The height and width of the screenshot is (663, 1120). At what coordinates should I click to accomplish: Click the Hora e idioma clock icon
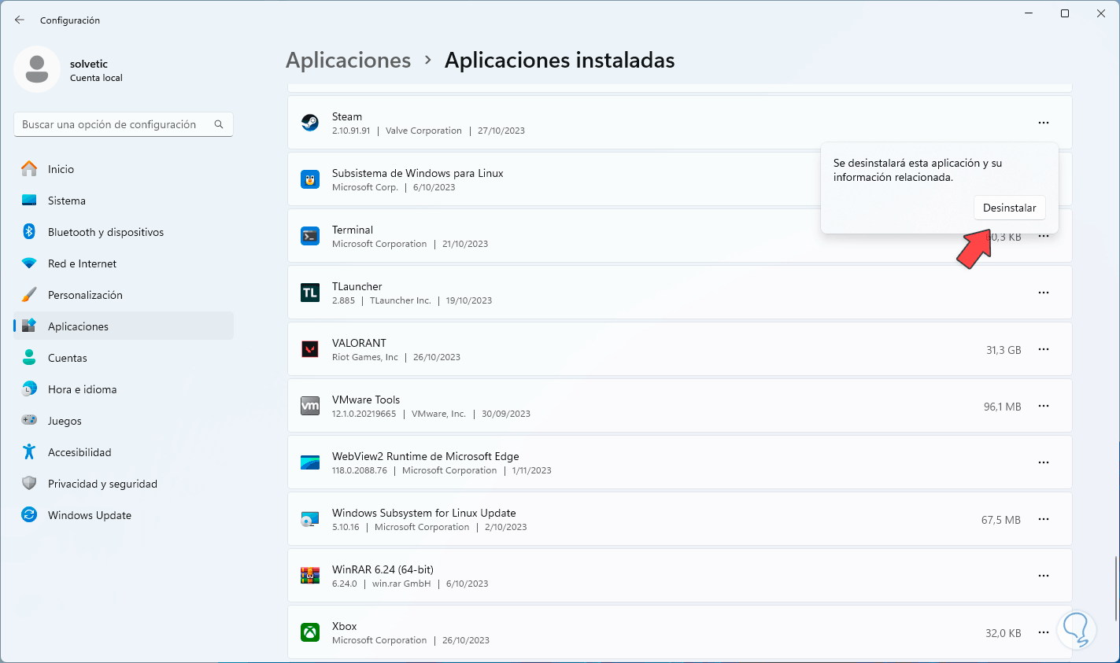click(29, 389)
